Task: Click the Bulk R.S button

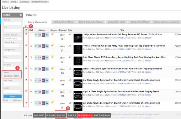Action: click(x=72, y=115)
